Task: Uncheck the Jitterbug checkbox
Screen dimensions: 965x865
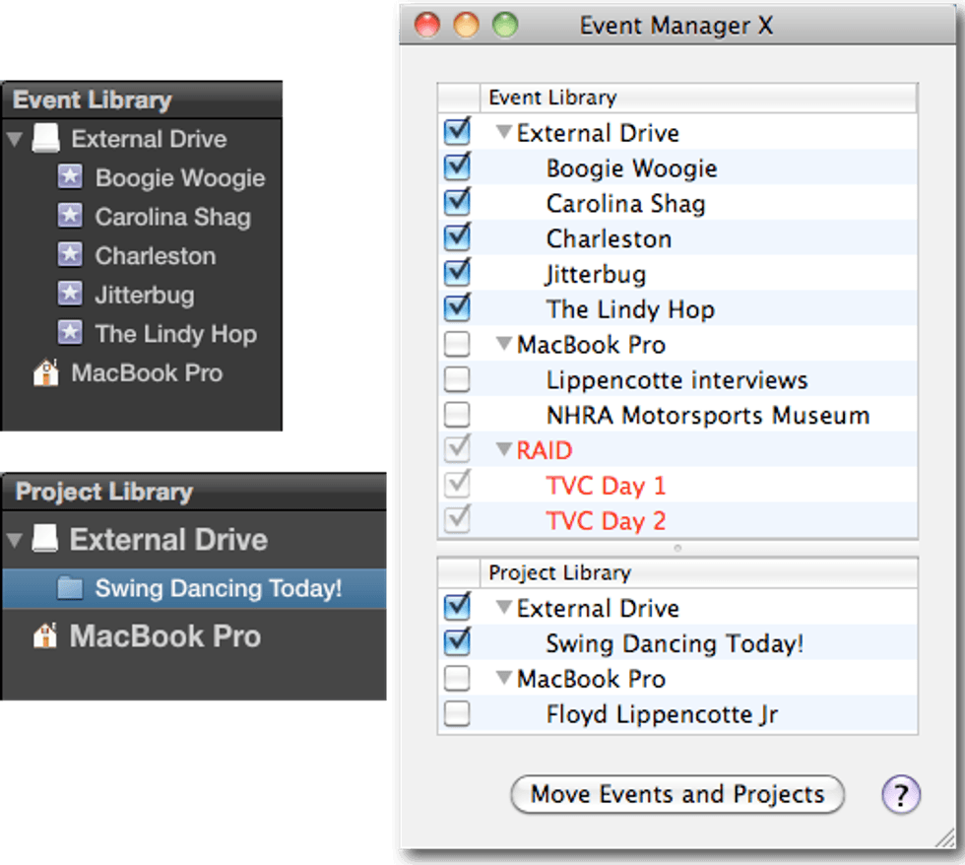Action: (457, 273)
